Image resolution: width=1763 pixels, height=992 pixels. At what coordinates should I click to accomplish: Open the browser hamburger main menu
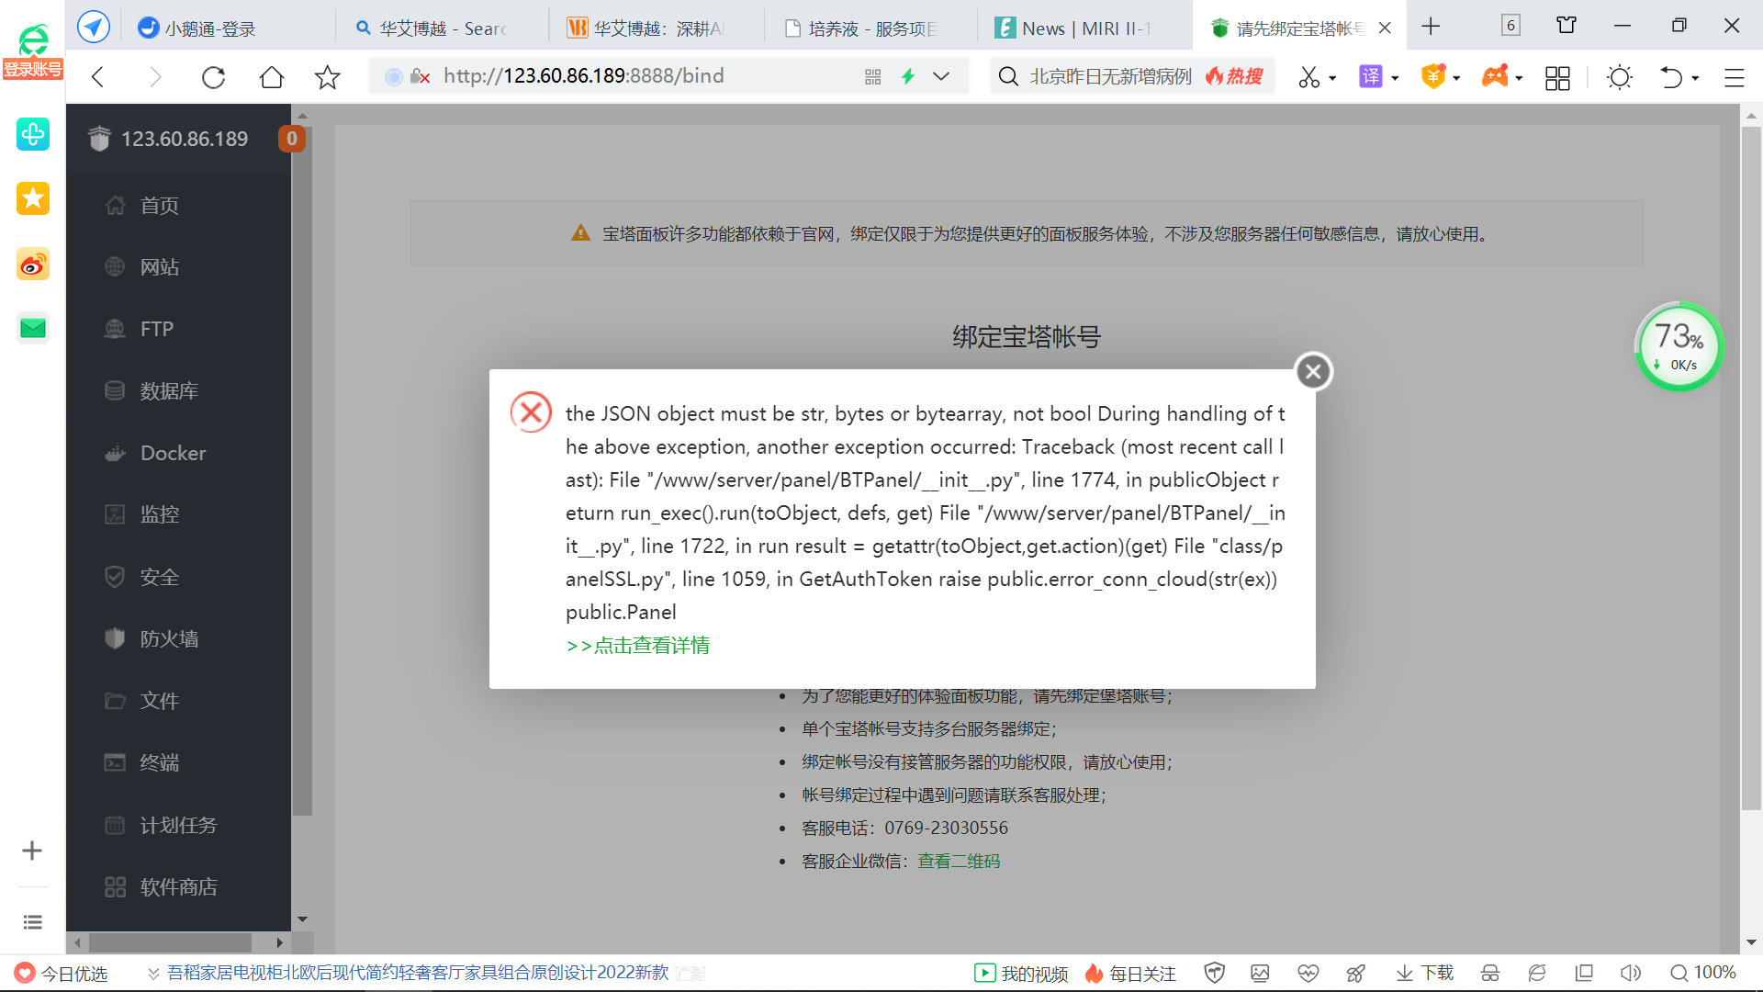(1734, 77)
